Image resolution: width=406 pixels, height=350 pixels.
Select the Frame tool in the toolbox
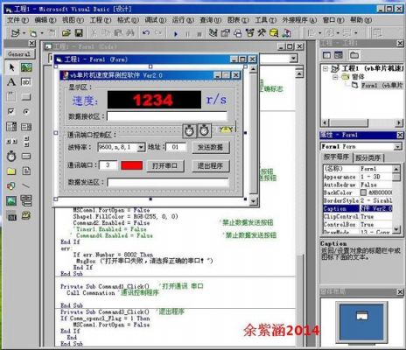click(x=11, y=96)
